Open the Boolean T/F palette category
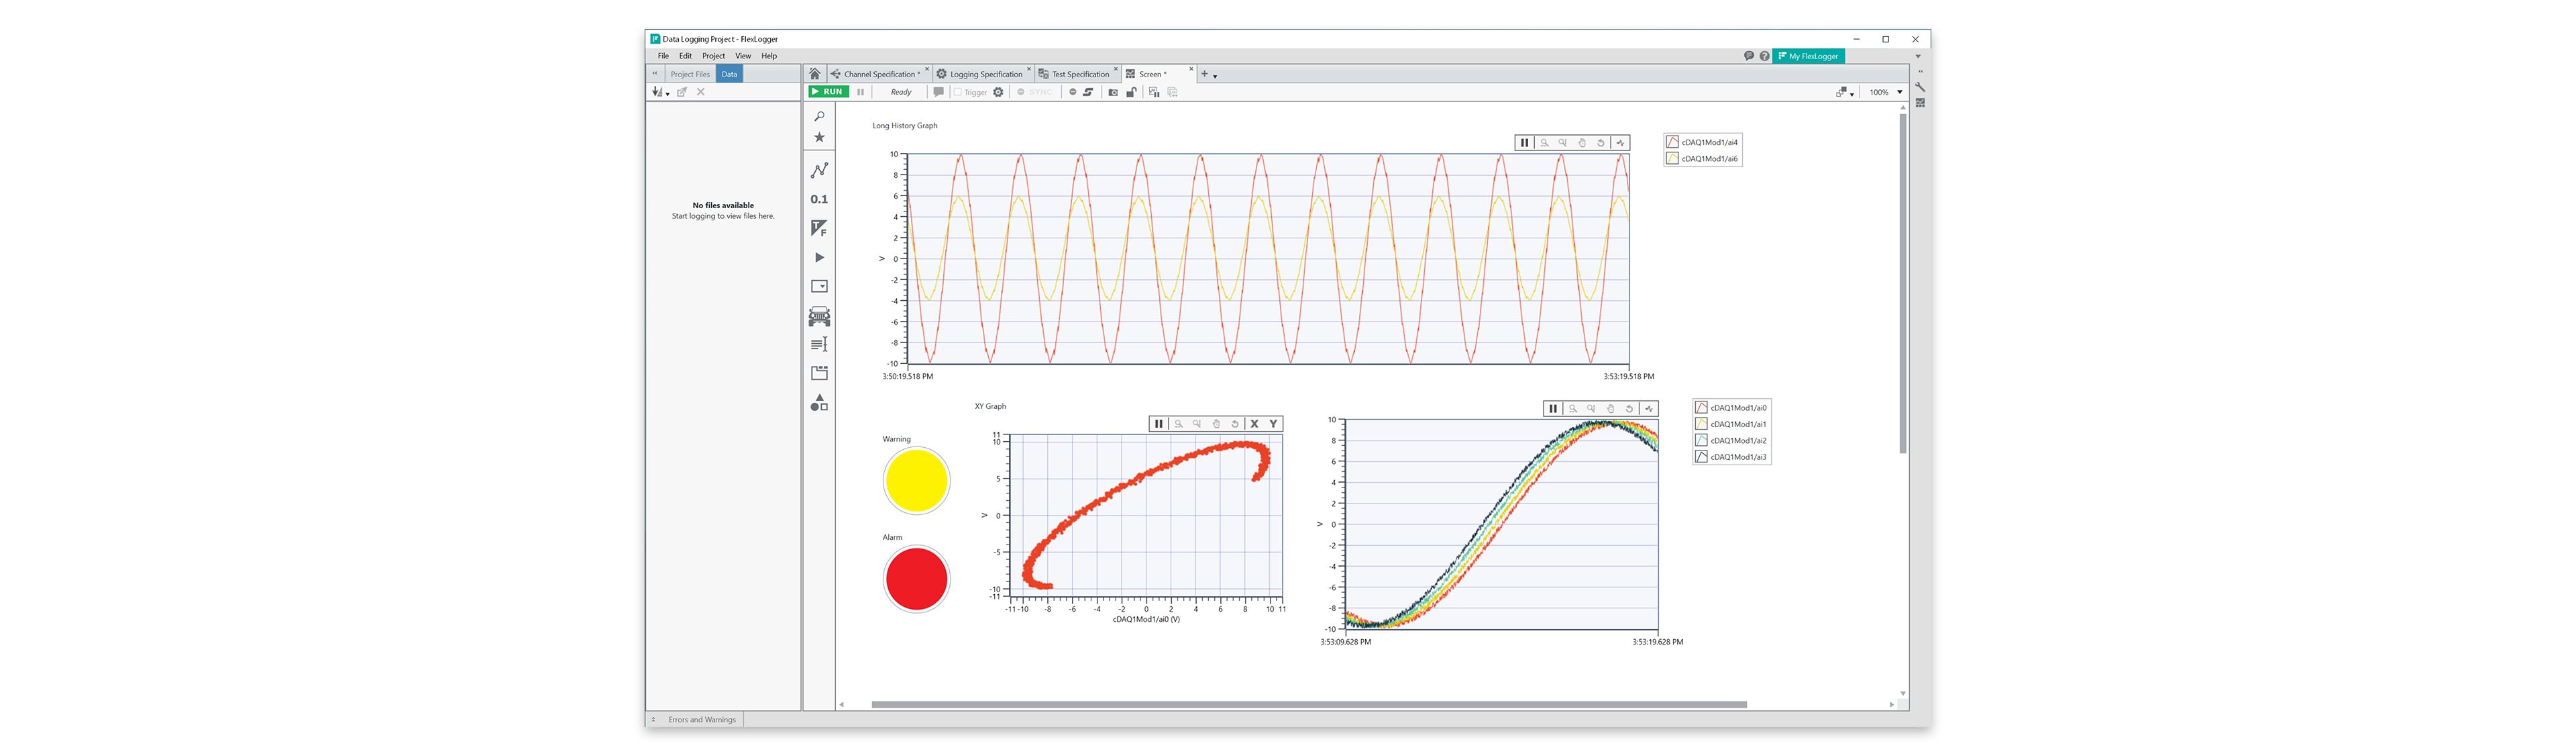 pyautogui.click(x=819, y=228)
